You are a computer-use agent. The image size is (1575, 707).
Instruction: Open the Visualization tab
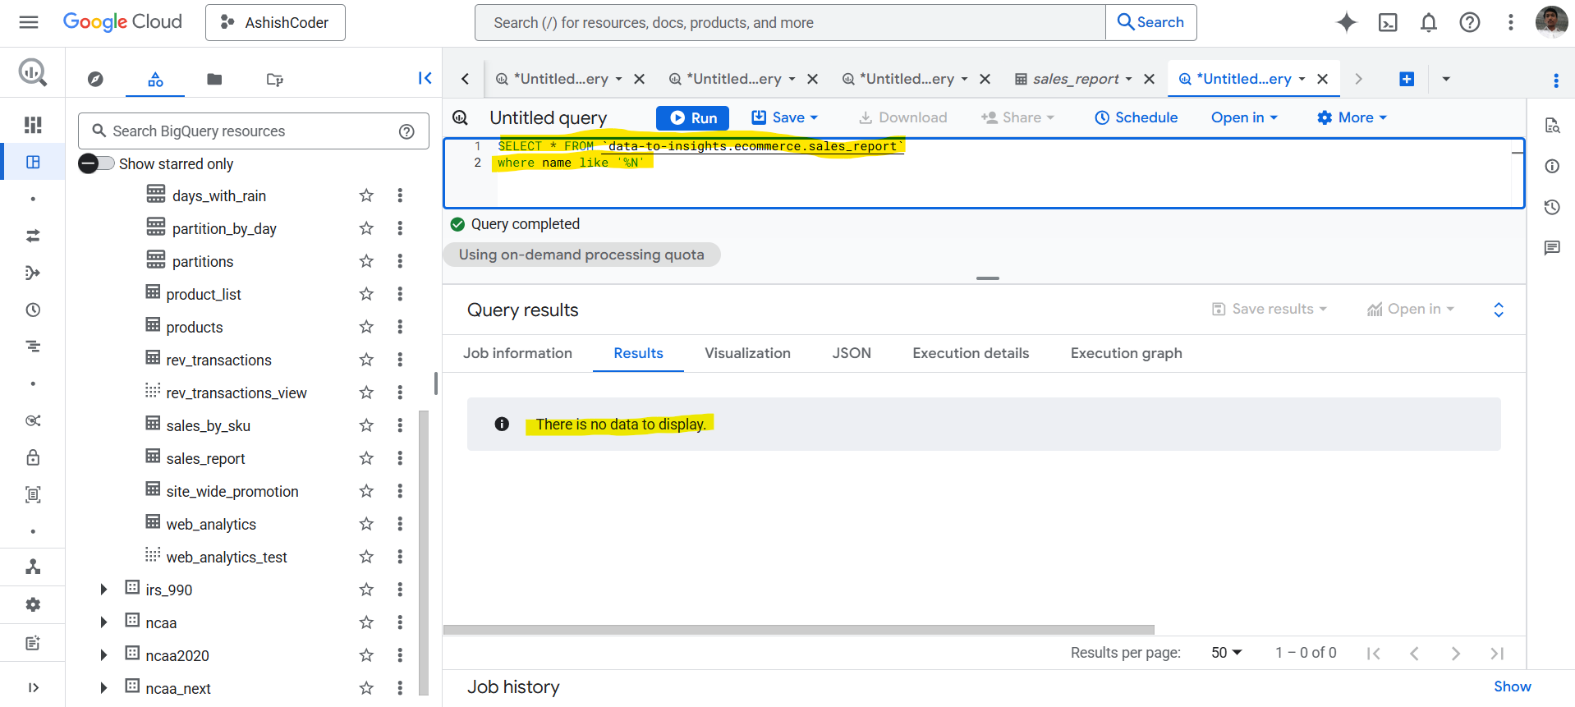click(747, 353)
